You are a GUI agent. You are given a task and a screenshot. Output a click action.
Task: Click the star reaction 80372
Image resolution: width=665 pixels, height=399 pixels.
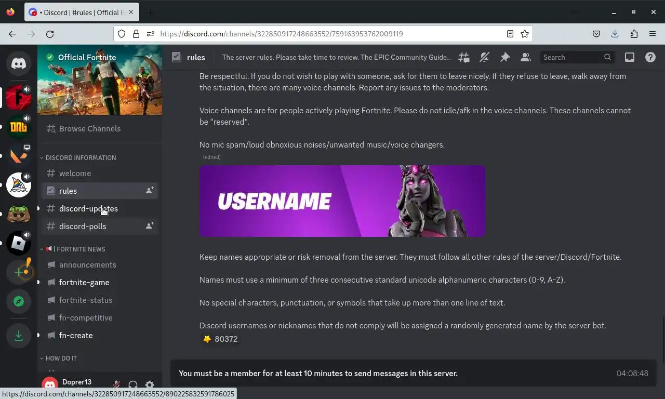[x=220, y=339]
